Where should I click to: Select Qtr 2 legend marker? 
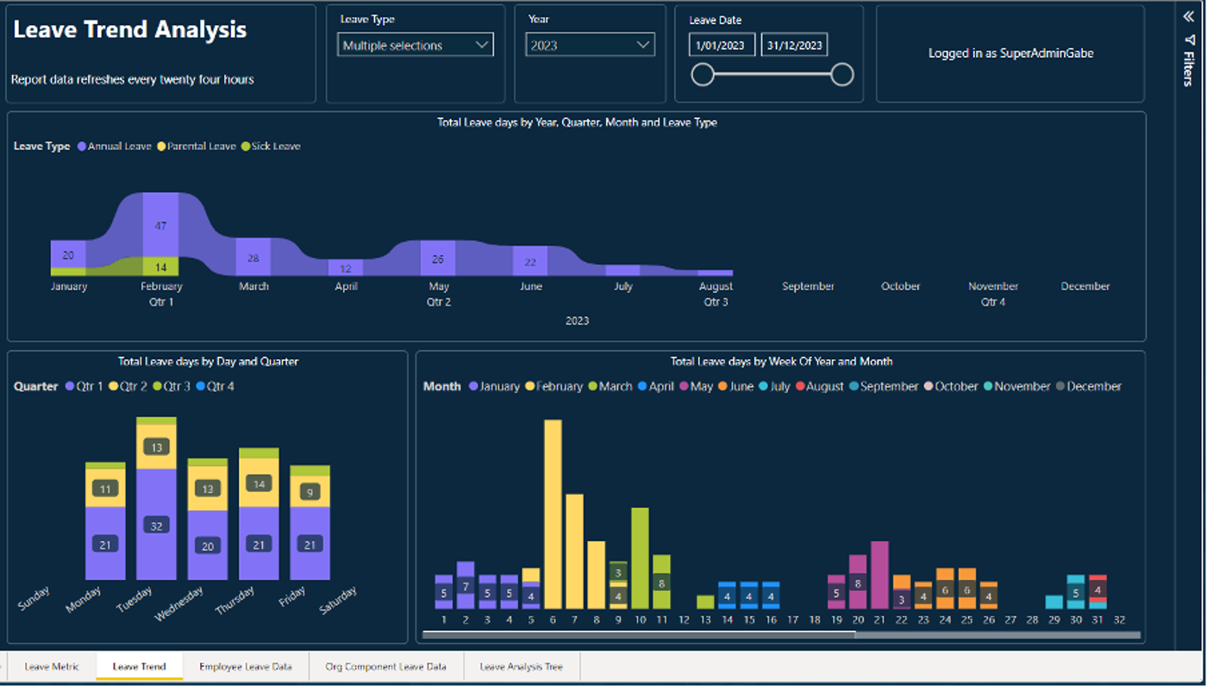[x=113, y=387]
